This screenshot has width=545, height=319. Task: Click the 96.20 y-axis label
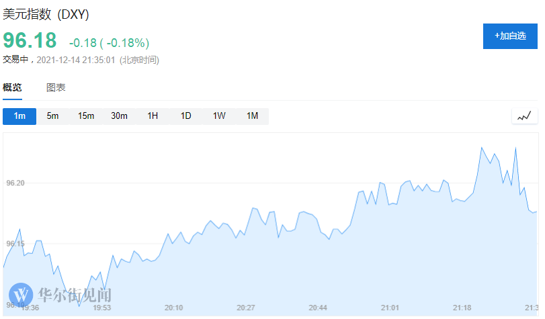(x=15, y=183)
